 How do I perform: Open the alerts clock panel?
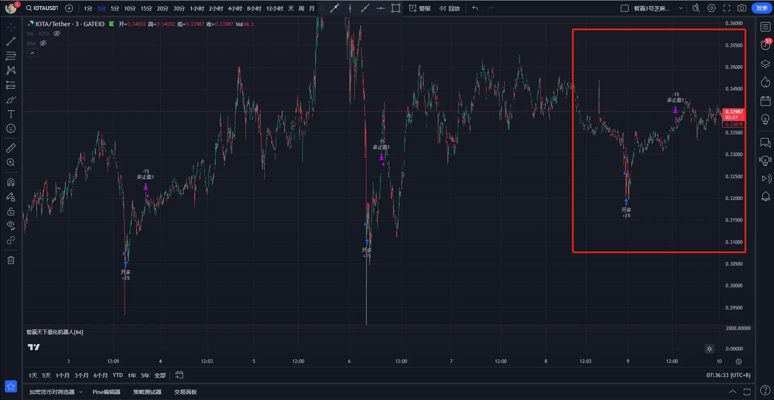[x=765, y=45]
